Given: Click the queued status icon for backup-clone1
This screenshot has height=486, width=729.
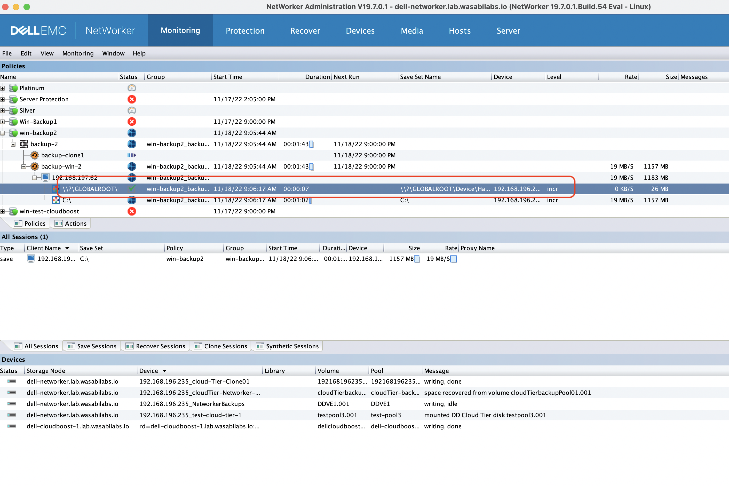Looking at the screenshot, I should 132,155.
